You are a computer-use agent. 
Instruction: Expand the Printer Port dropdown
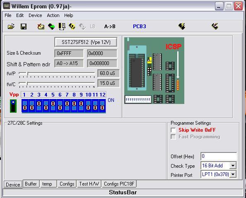click(x=233, y=174)
